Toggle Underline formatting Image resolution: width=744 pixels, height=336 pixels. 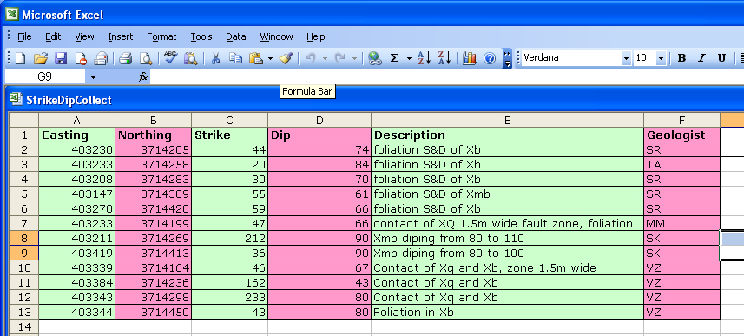(x=721, y=58)
